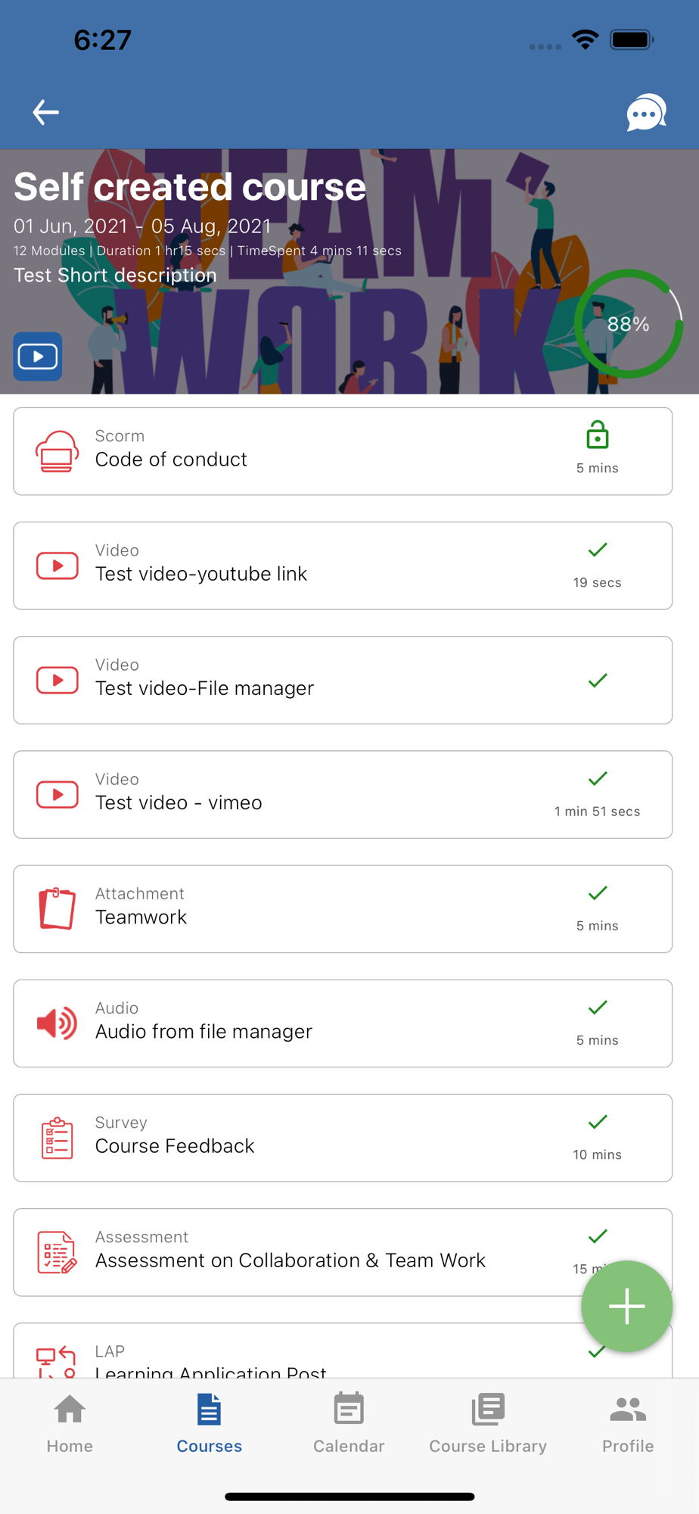Screen dimensions: 699x1514
Task: Click the 12 Modules duration info line
Action: (x=207, y=251)
